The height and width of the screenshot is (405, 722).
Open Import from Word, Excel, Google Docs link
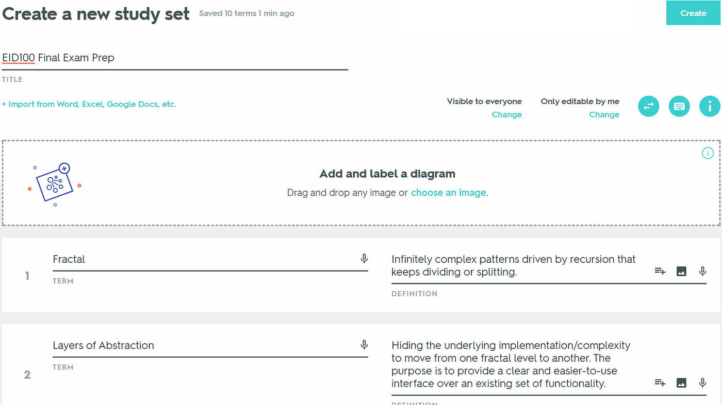pos(89,104)
